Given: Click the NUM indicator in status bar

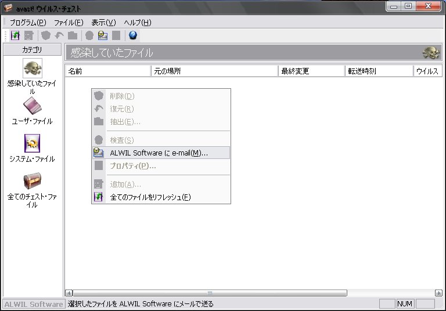Looking at the screenshot, I should (404, 304).
